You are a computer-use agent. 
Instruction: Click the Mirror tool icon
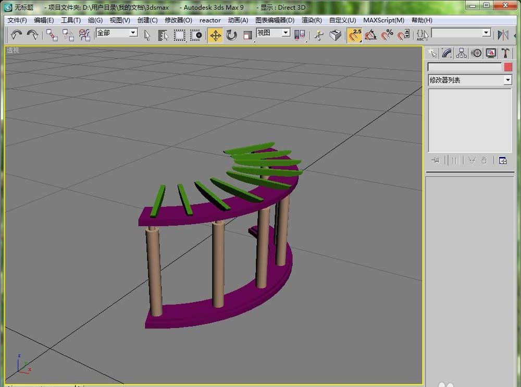coord(503,35)
